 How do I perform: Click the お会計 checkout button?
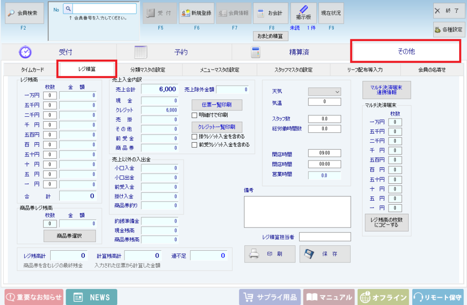point(270,13)
